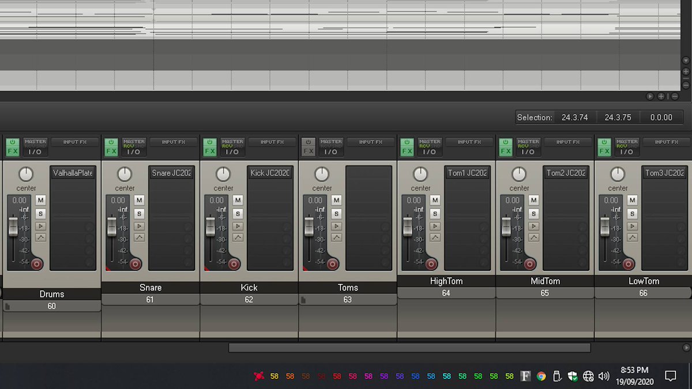Open the FX chain on the MidTom track
Screen dimensions: 692x389
point(505,147)
